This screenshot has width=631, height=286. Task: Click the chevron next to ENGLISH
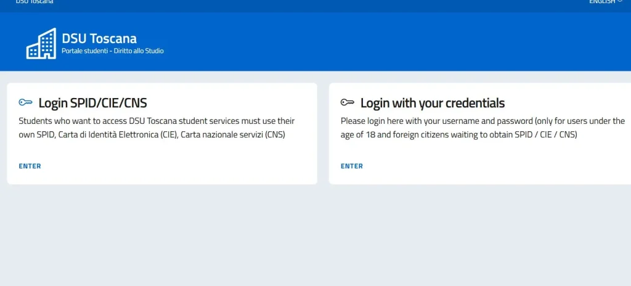(620, 2)
